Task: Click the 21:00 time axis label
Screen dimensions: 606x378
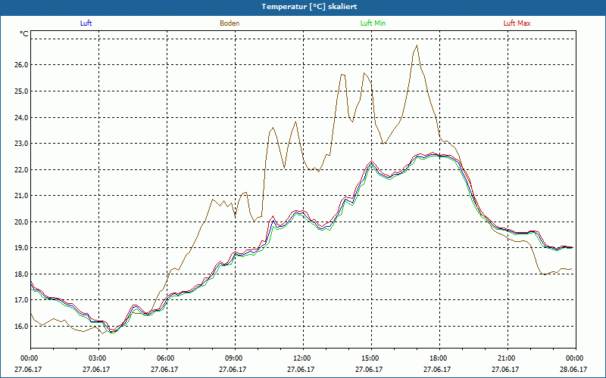Action: tap(508, 358)
